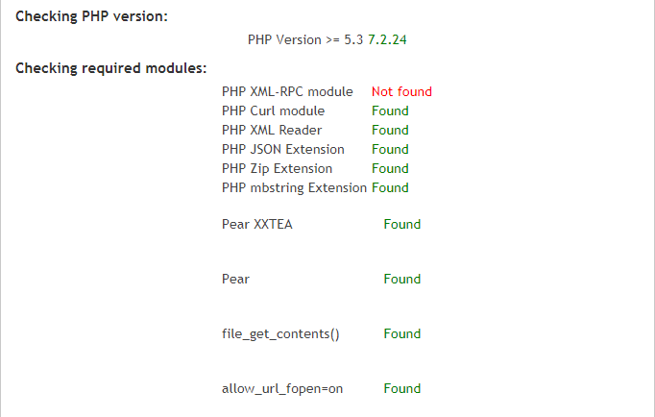Click 'Found' status beside PHP XML Reader
Screen dimensions: 655x417
coord(390,131)
